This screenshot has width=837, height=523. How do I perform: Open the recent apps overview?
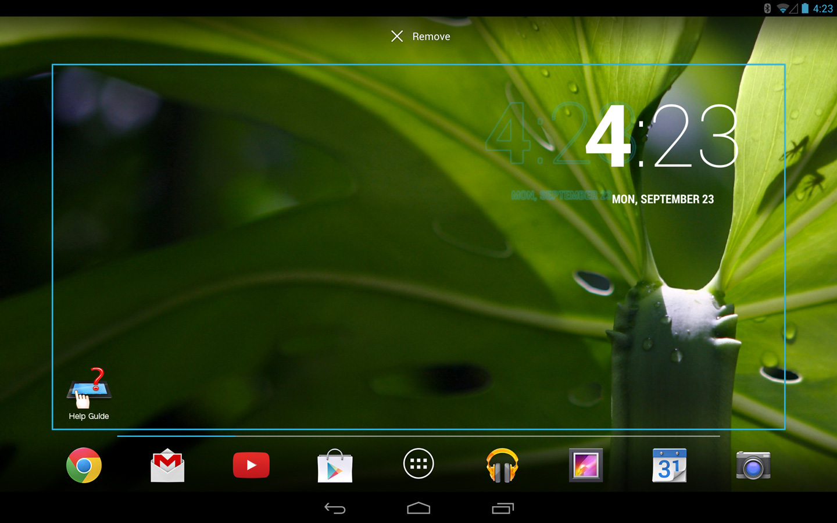(503, 508)
